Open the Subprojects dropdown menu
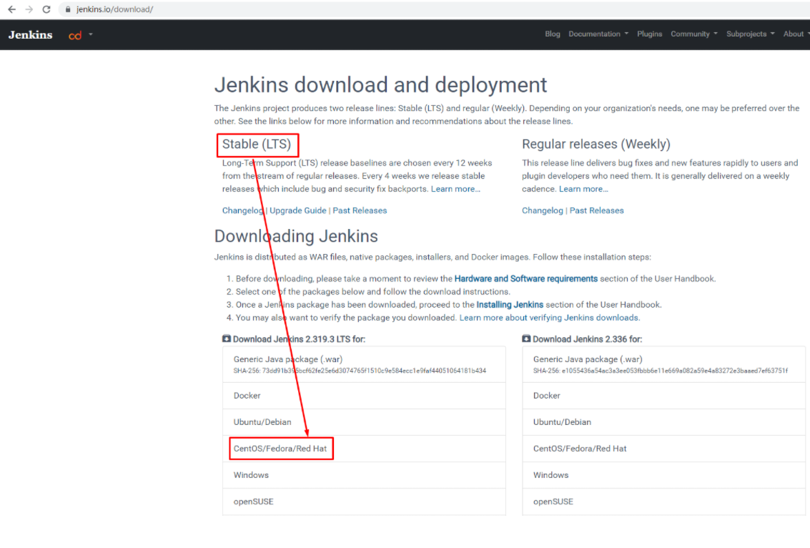 pos(750,34)
